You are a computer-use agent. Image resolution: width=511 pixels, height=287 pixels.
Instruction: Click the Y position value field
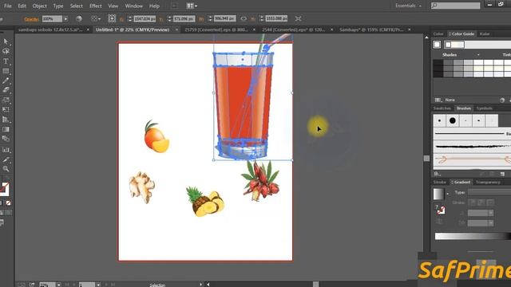coord(184,19)
